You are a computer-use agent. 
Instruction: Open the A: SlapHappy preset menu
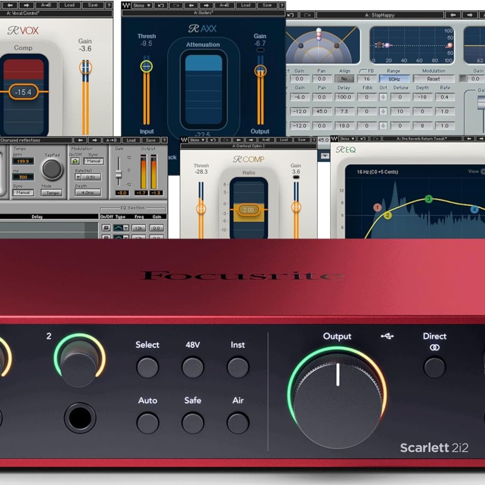pos(380,15)
